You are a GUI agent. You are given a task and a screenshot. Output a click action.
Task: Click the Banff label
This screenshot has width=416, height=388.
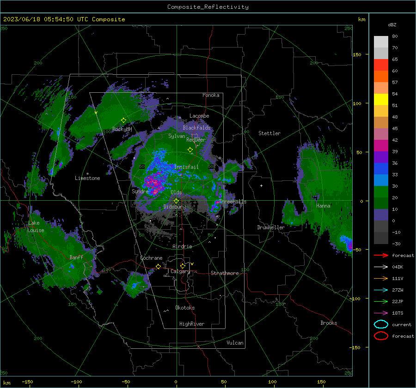click(x=76, y=257)
